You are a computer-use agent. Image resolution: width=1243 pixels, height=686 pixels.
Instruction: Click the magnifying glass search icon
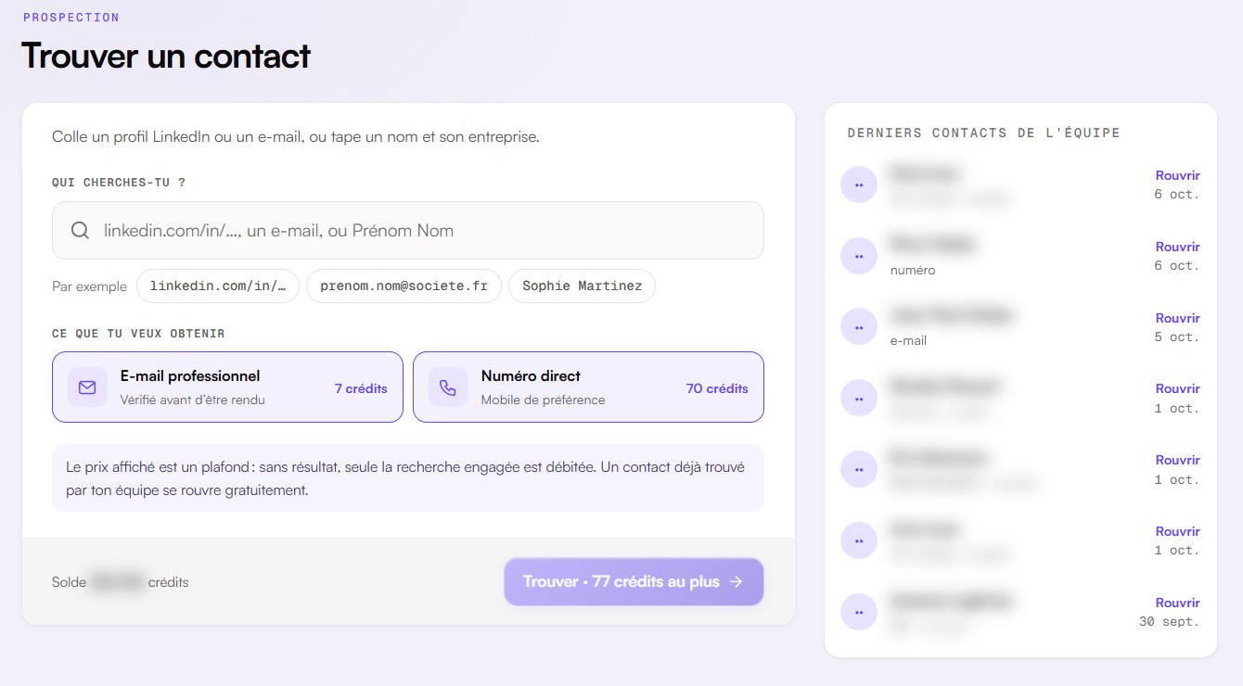[81, 231]
